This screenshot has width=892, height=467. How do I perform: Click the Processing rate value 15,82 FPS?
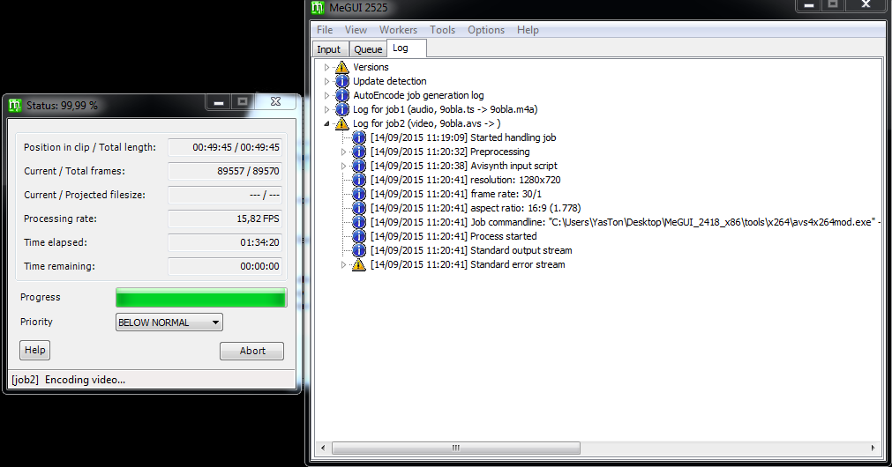(x=225, y=219)
